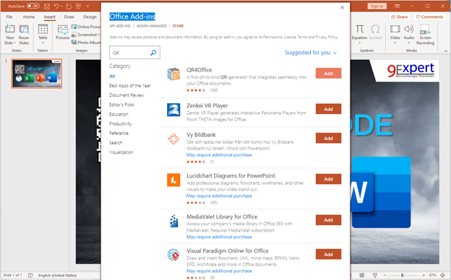This screenshot has width=451, height=280.
Task: Click the Visual Paradigm Online icon
Action: tap(173, 255)
